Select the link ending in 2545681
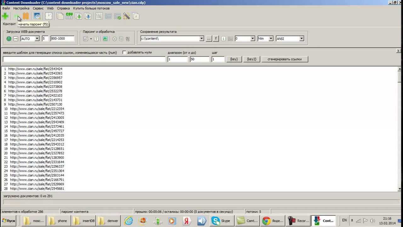Viewport: 403px width, 227px height. click(x=37, y=189)
